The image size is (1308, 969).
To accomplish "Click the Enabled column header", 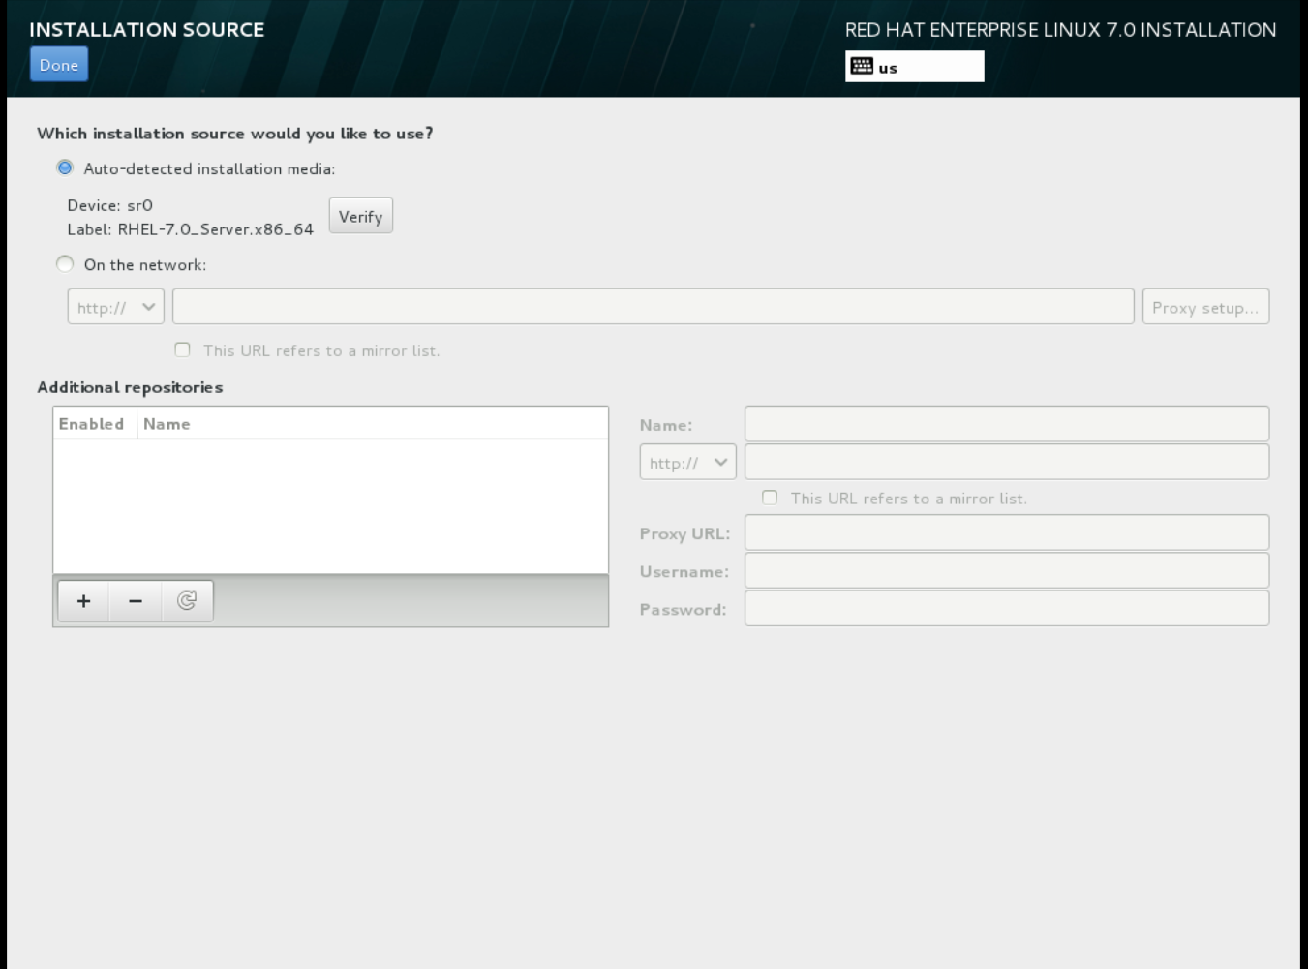I will point(95,424).
